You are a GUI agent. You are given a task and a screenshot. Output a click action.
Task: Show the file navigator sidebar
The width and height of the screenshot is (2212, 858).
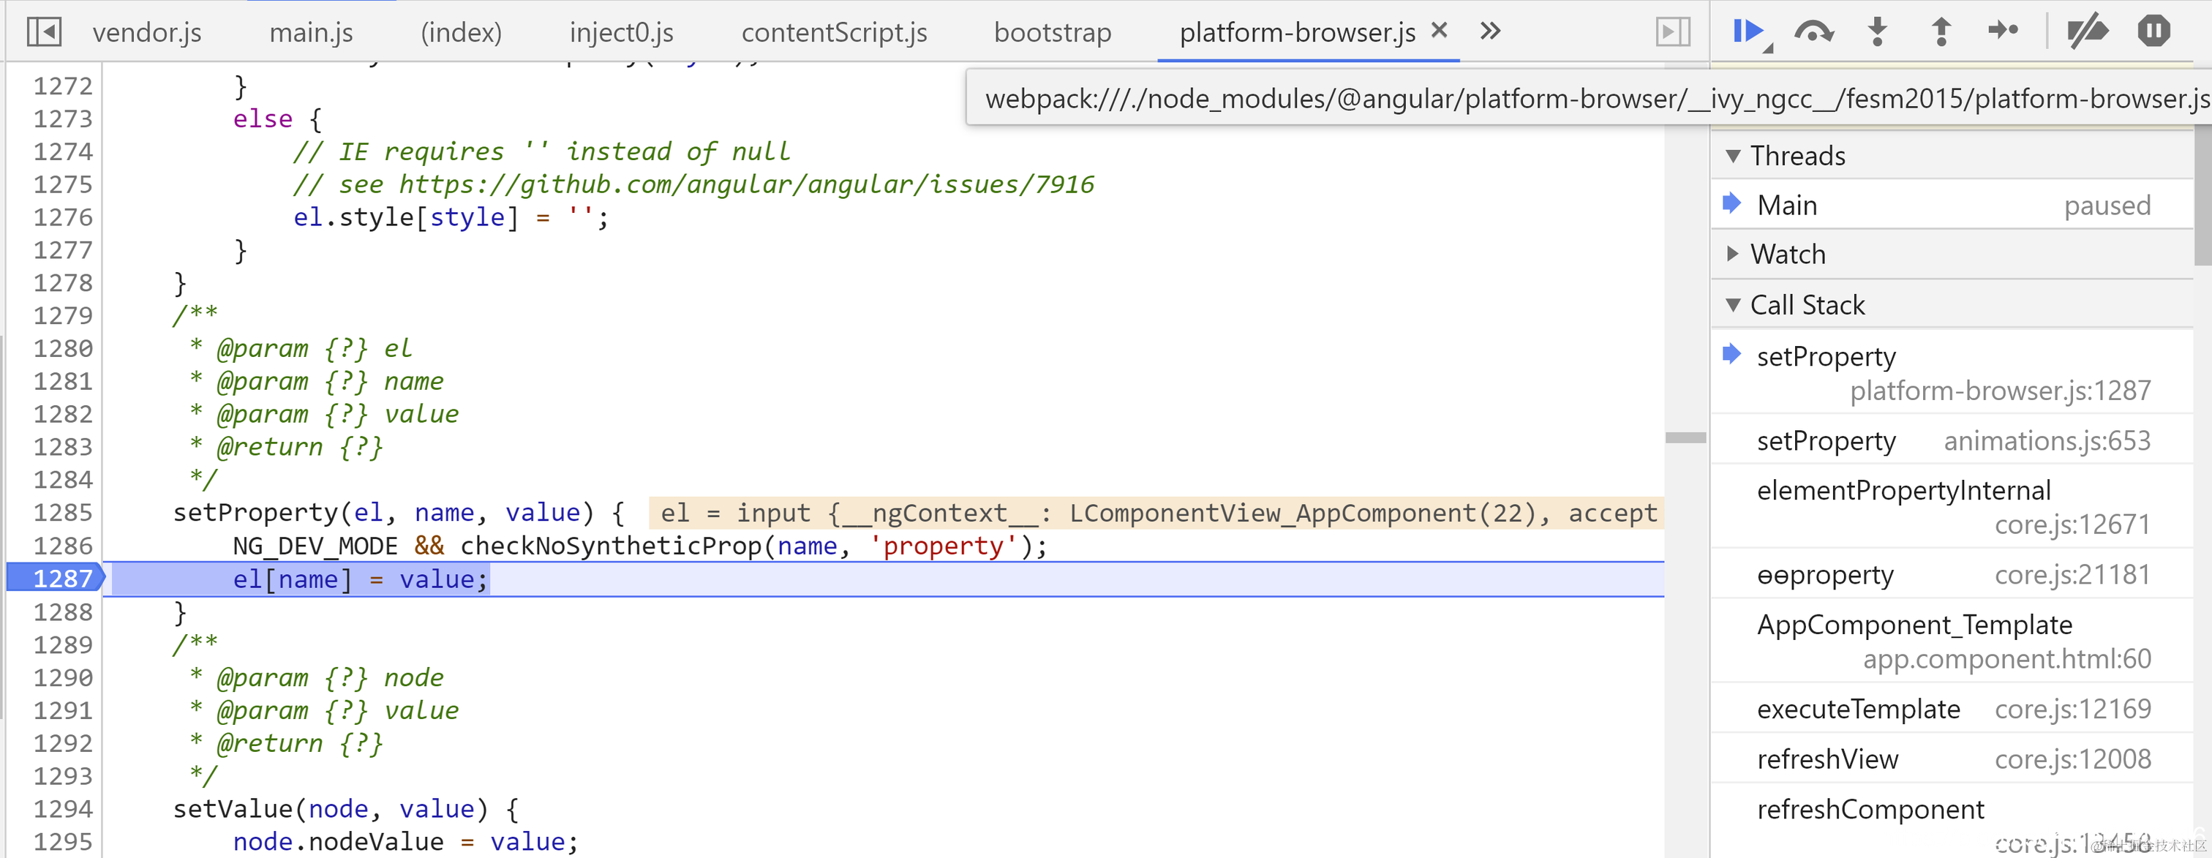[x=44, y=33]
